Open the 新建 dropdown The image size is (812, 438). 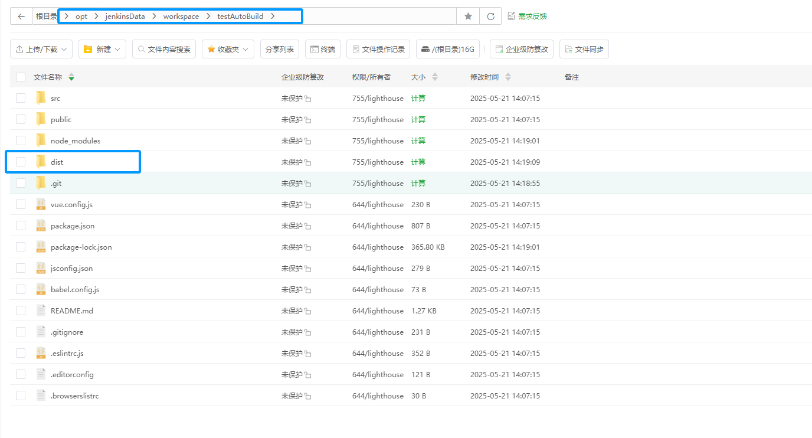pos(102,49)
